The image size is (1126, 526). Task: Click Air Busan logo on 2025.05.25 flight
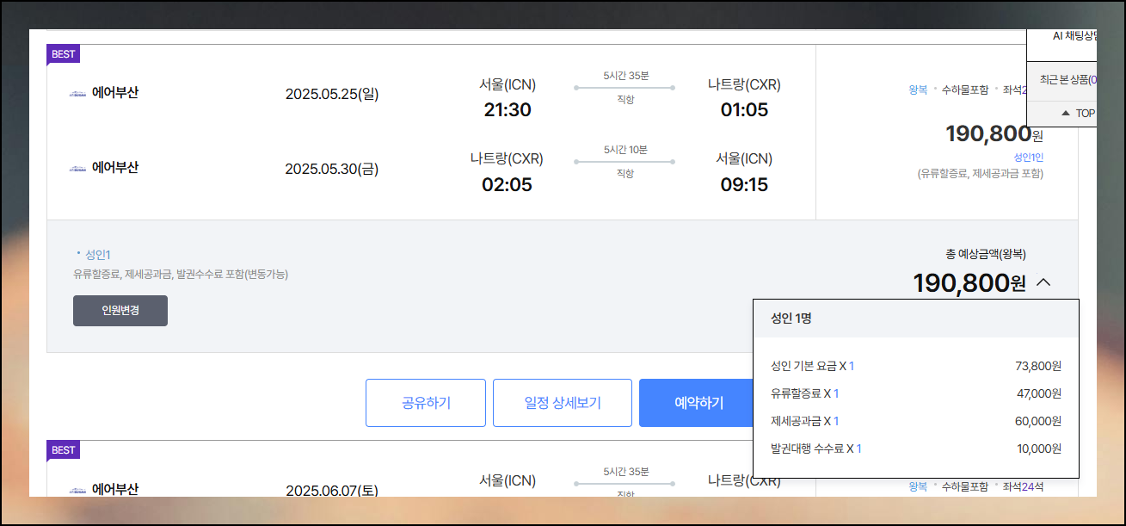[79, 93]
